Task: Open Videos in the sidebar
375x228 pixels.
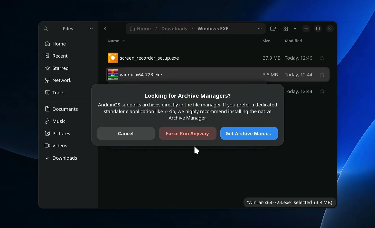Action: (x=68, y=145)
